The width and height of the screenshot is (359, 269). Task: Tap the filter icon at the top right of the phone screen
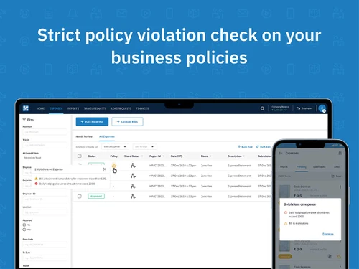(340, 153)
